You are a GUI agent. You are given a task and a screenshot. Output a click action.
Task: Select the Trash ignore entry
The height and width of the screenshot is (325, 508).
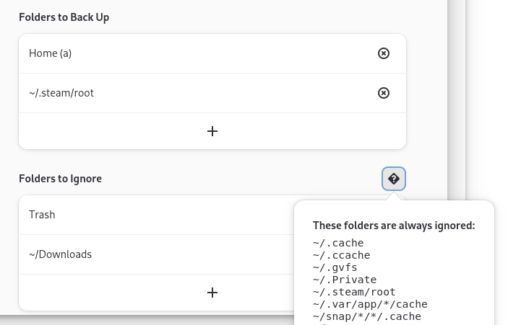pos(42,215)
